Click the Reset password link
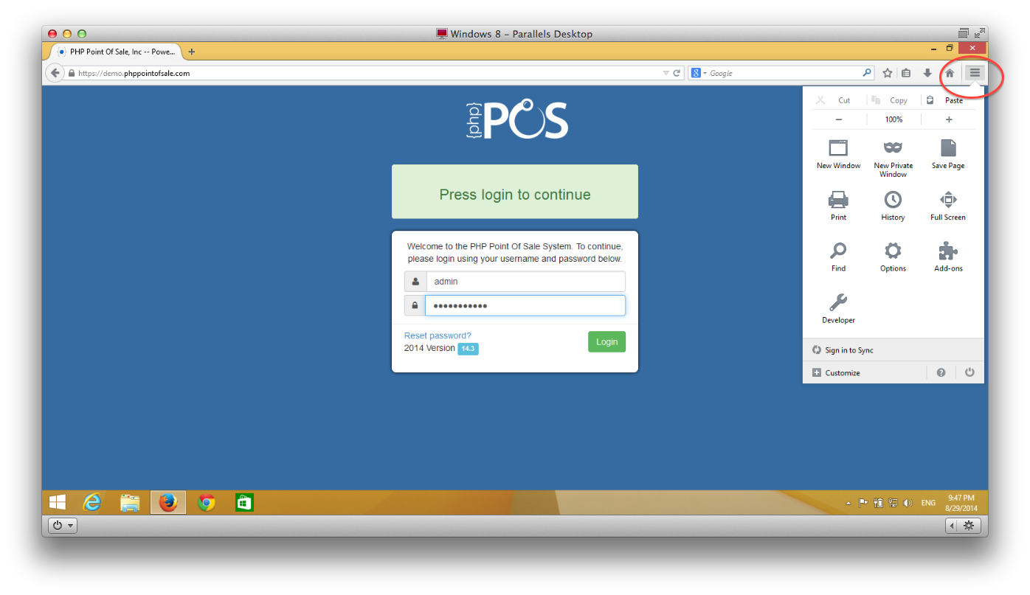This screenshot has height=595, width=1030. [x=438, y=335]
